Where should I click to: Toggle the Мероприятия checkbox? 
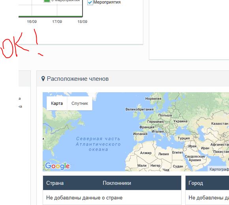point(90,2)
